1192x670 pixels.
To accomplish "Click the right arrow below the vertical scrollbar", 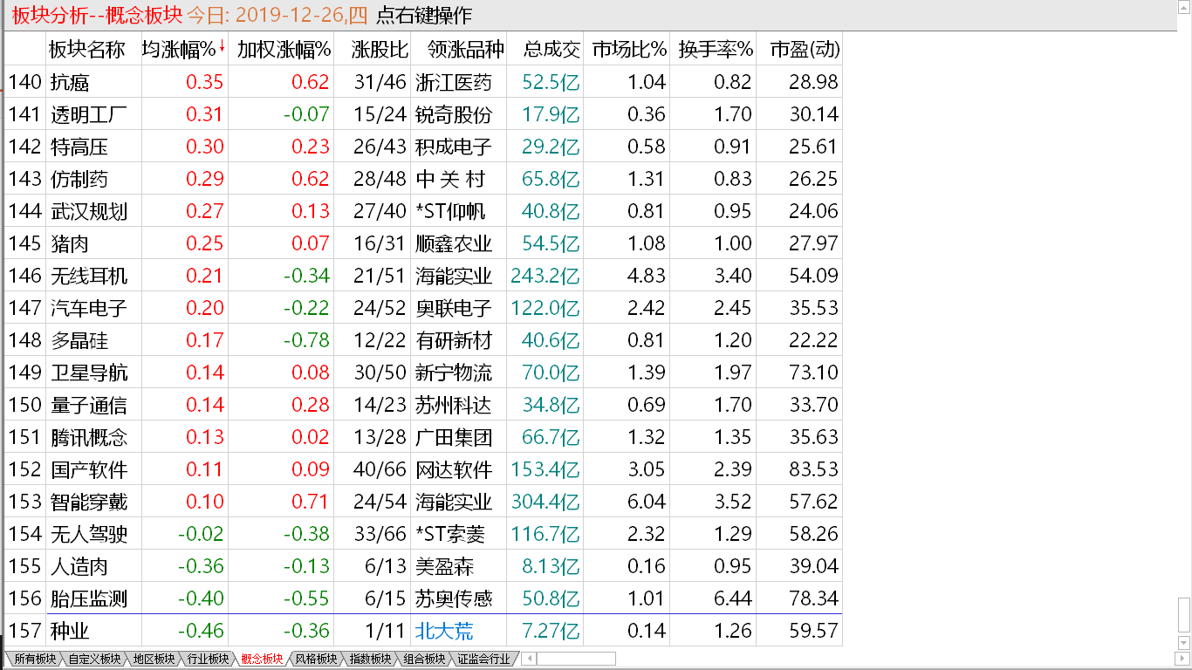I will (x=1183, y=658).
